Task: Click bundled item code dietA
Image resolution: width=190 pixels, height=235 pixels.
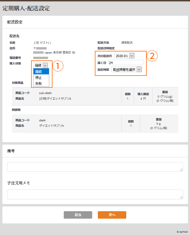Action: pyautogui.click(x=43, y=120)
